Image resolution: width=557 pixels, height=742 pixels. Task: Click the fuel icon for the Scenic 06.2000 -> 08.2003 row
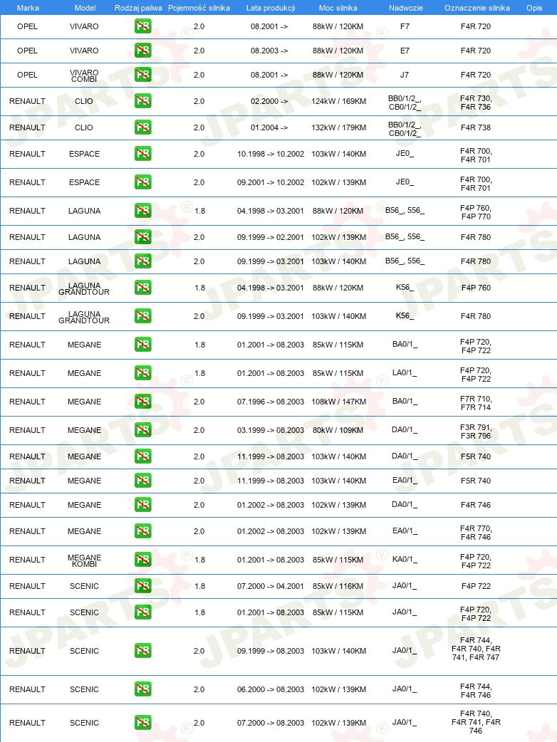point(143,689)
